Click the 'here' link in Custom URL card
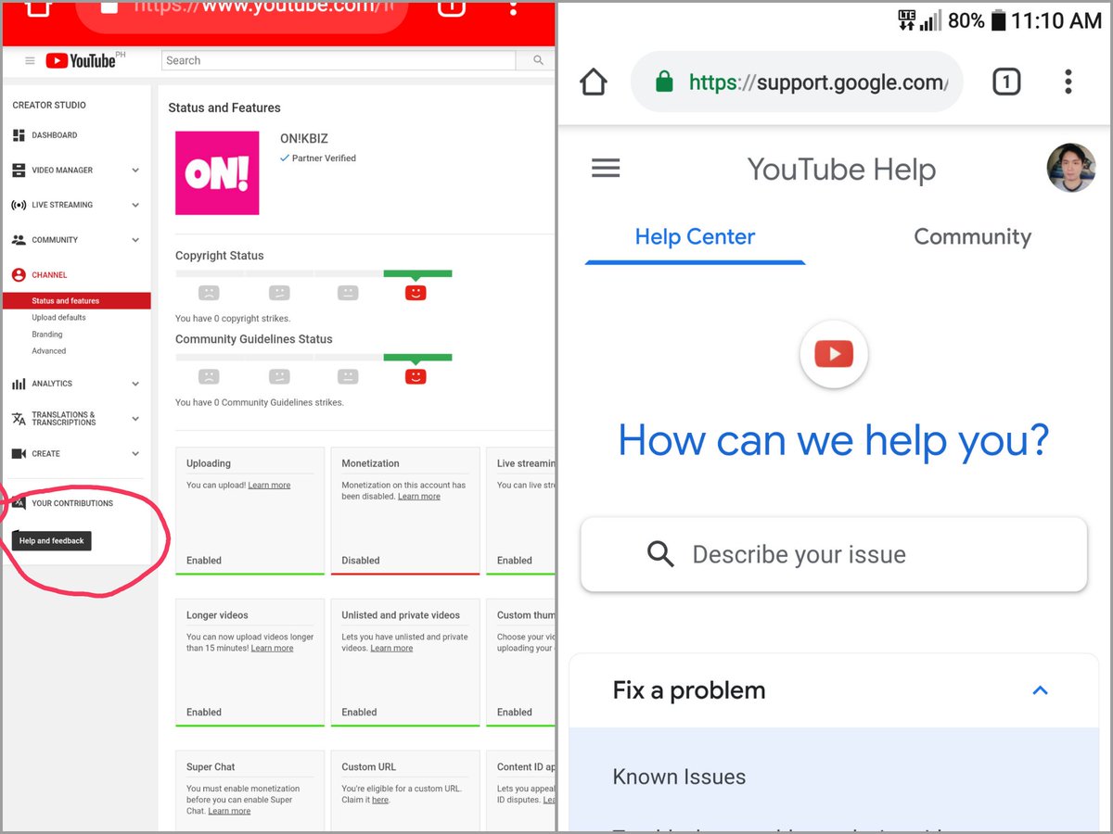The height and width of the screenshot is (834, 1113). tap(380, 801)
